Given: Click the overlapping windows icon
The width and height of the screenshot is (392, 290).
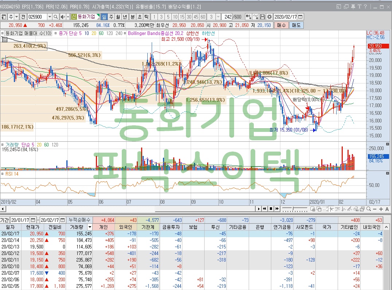Looking at the screenshot, I should point(319,209).
